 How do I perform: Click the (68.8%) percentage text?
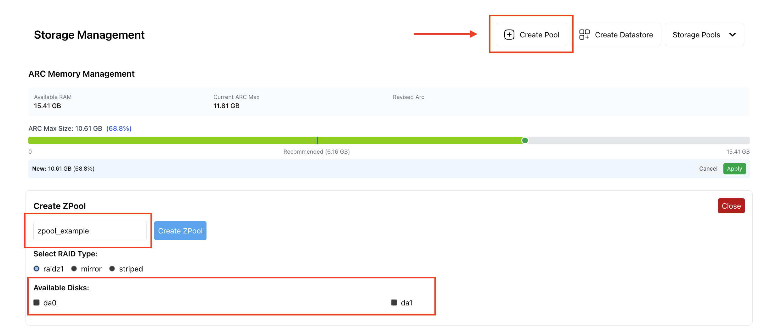119,129
